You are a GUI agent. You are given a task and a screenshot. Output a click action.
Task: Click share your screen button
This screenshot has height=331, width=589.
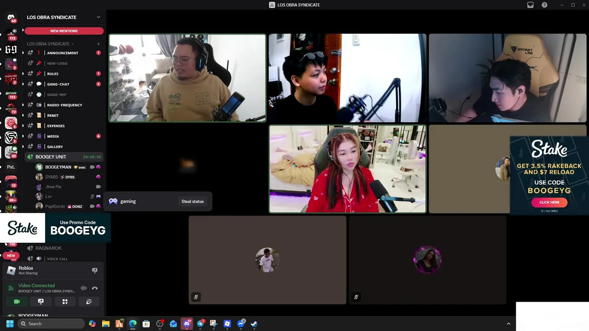coord(40,302)
